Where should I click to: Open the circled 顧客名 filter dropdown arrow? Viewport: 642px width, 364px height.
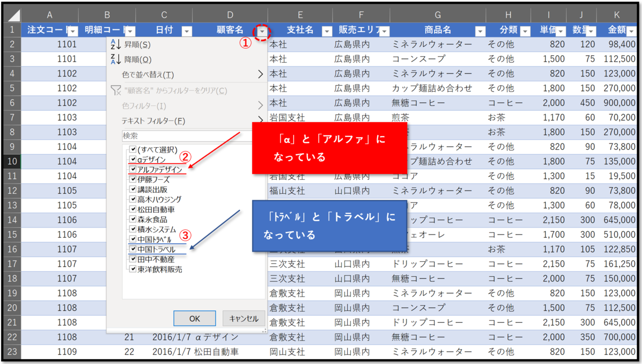tap(262, 31)
